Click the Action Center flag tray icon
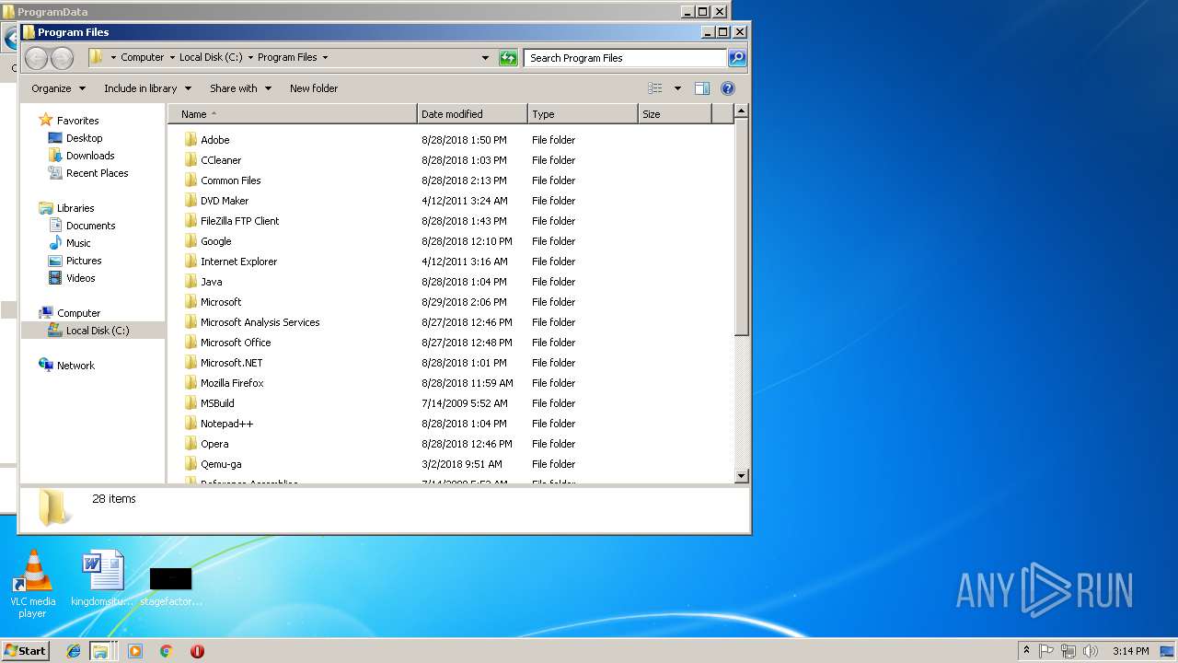The height and width of the screenshot is (663, 1178). point(1047,651)
